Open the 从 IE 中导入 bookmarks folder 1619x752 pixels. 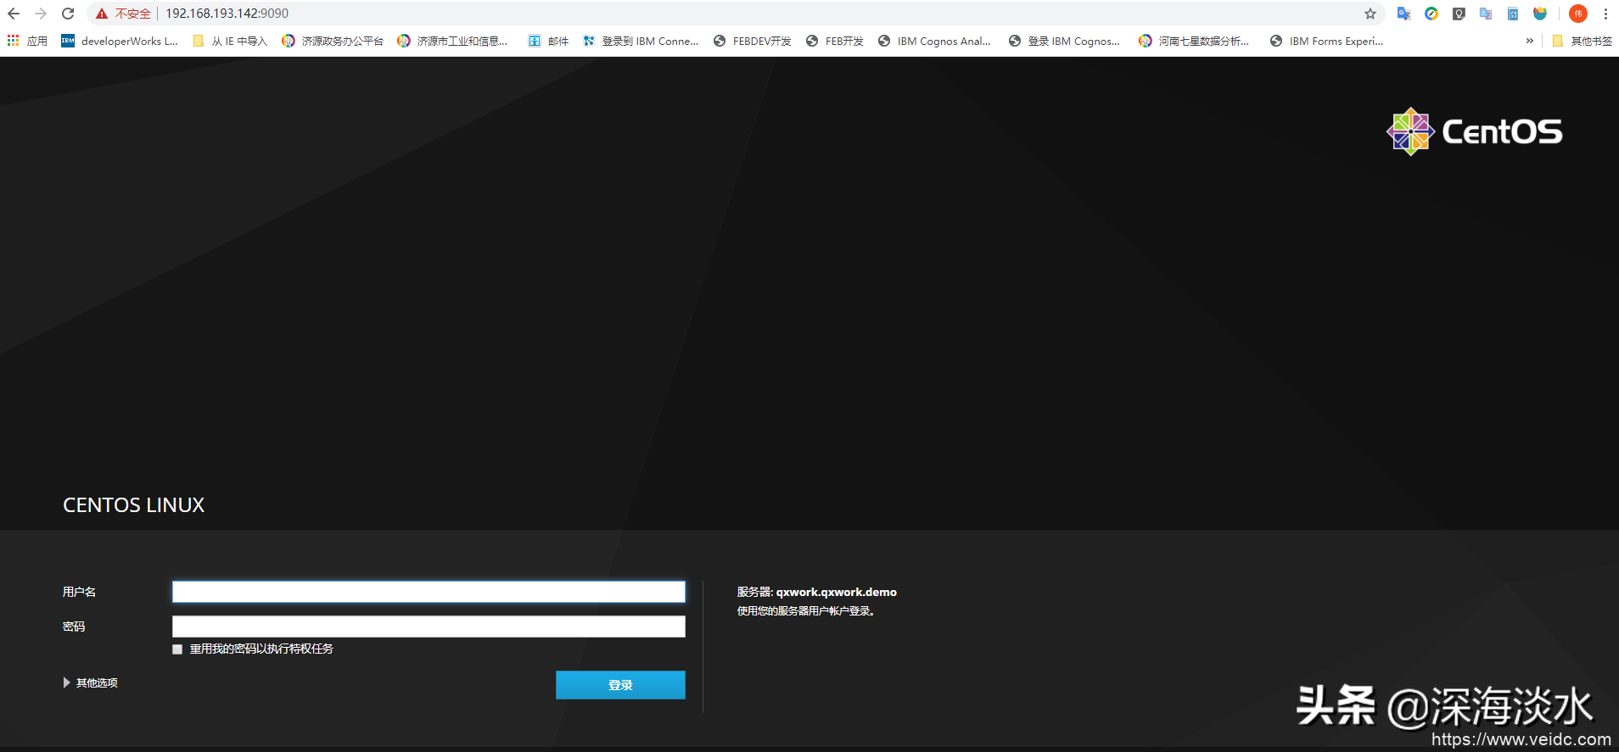pos(230,41)
